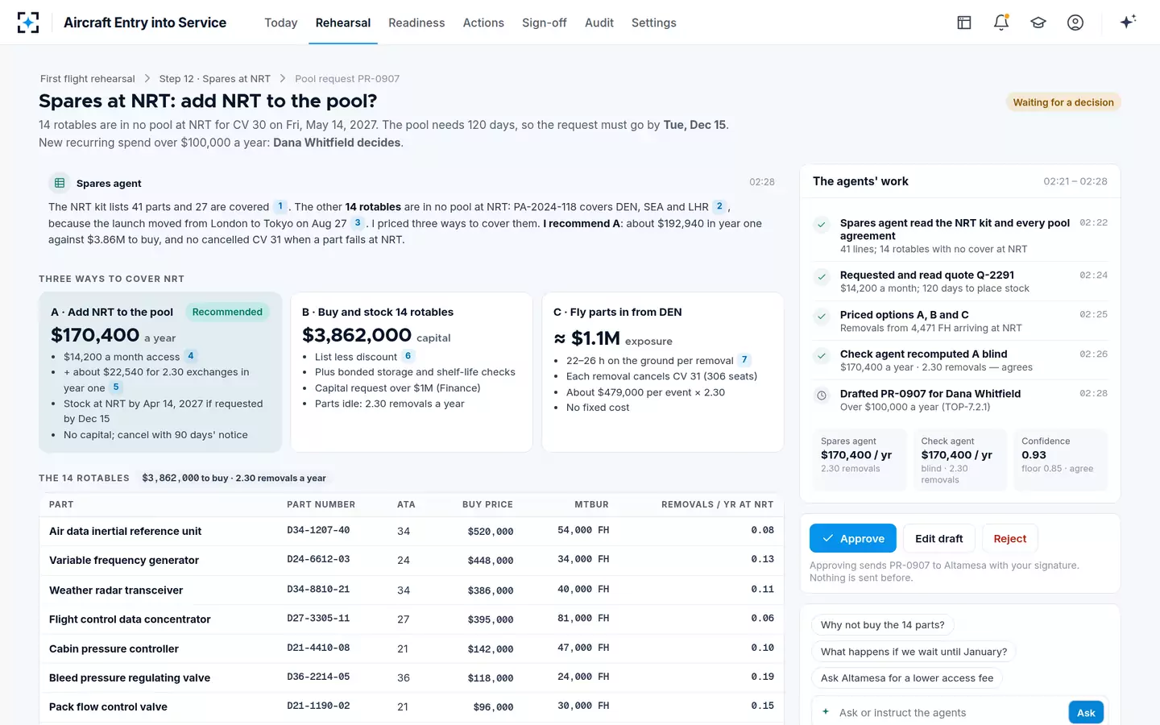1160x725 pixels.
Task: Select What happens if we wait until January?
Action: [913, 652]
